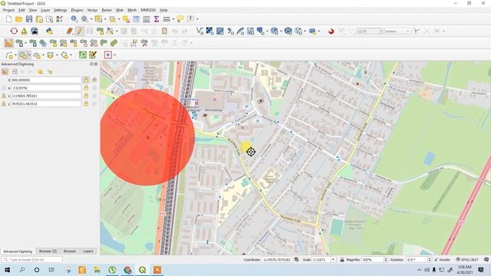The width and height of the screenshot is (491, 276).
Task: Lock the y coordinate value
Action: click(86, 103)
